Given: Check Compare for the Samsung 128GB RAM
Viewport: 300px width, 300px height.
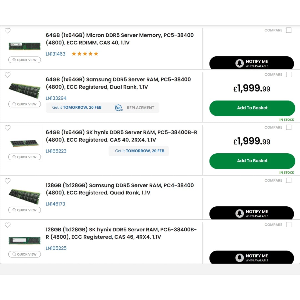Looking at the screenshot, I should tap(289, 180).
